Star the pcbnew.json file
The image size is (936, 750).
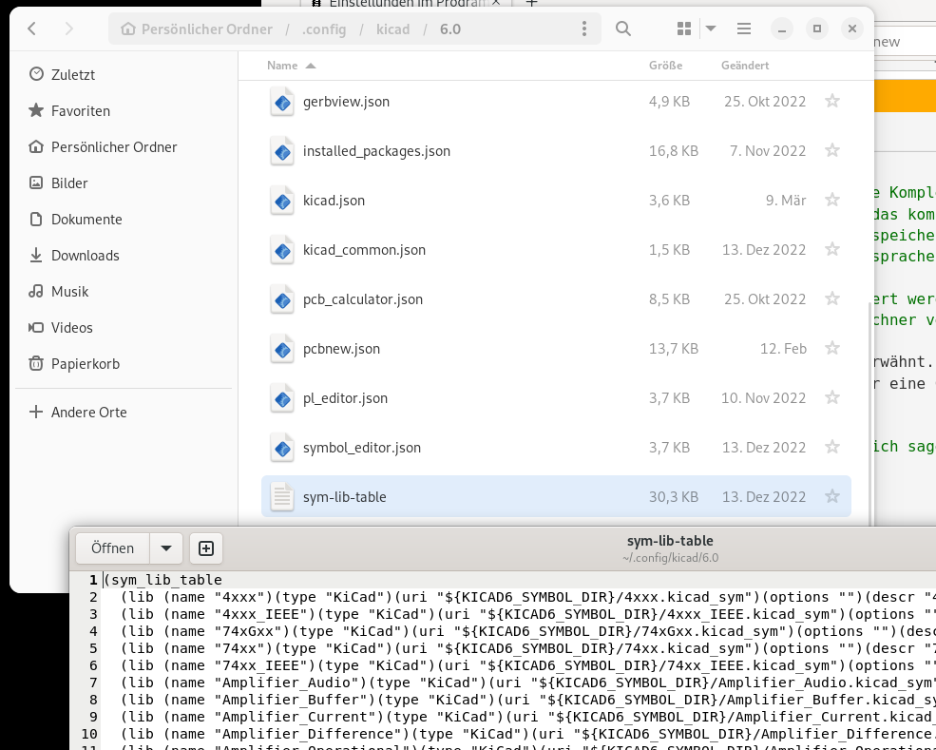pos(832,348)
